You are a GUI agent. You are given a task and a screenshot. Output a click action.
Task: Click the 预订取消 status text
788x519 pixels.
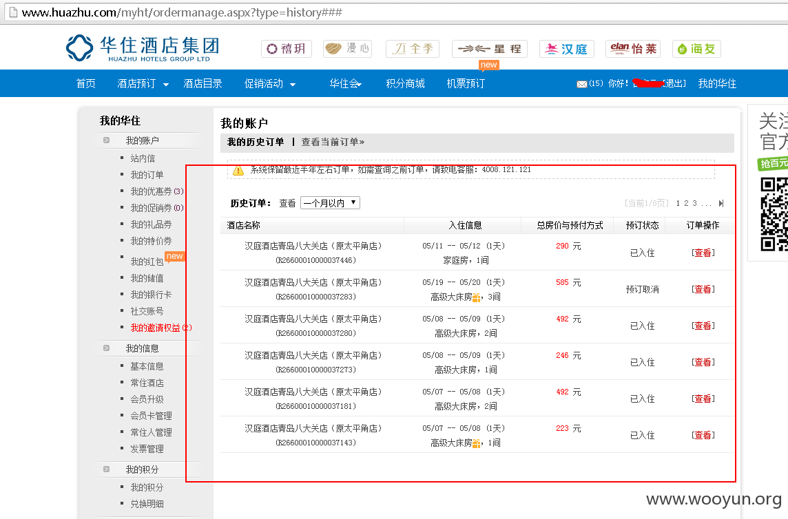click(x=642, y=289)
